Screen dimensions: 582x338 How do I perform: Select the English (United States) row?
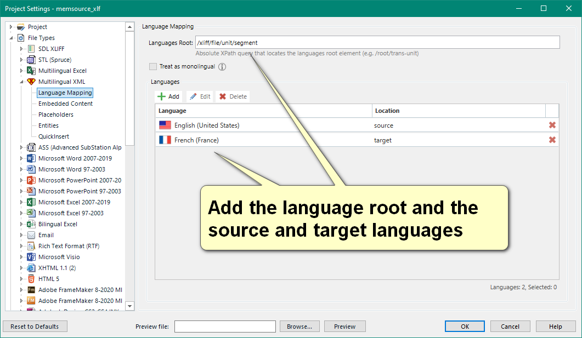coord(357,125)
